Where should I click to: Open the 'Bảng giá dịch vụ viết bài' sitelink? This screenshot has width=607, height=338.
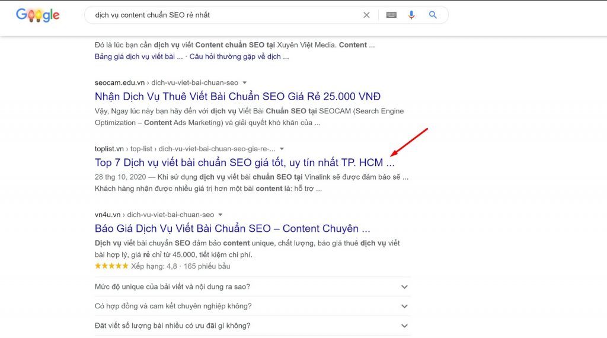(x=138, y=57)
